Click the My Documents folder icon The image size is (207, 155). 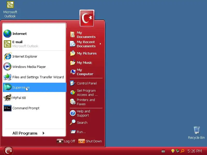click(73, 35)
